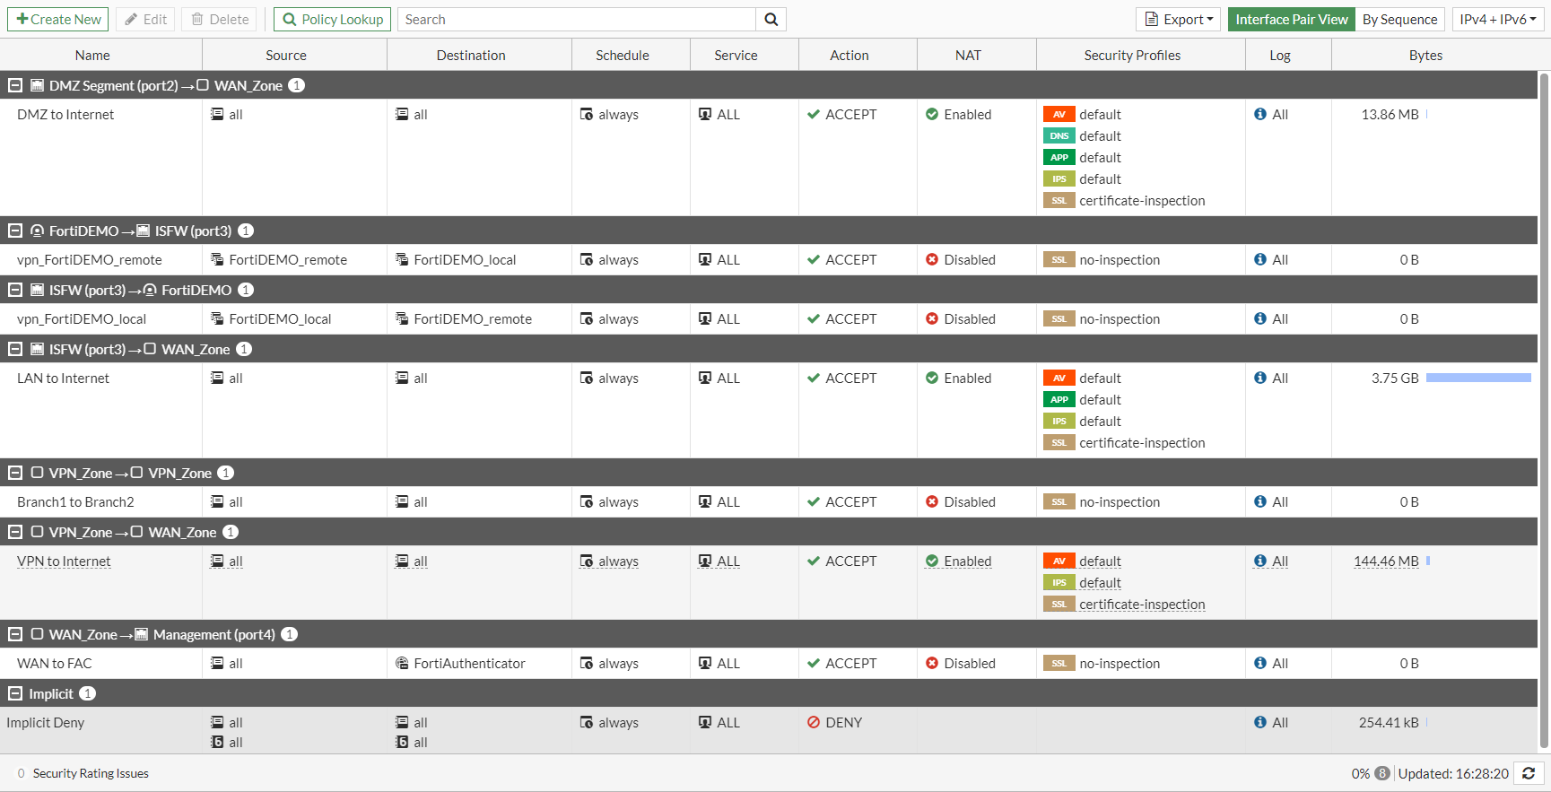Click FortiDEMO_local destination in vpn_FortiDEMO_remote row
The height and width of the screenshot is (792, 1551).
[465, 260]
